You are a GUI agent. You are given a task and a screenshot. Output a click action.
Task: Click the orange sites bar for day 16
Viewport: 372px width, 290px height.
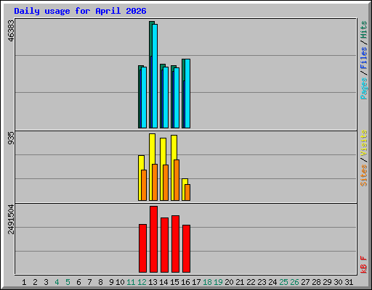187,192
